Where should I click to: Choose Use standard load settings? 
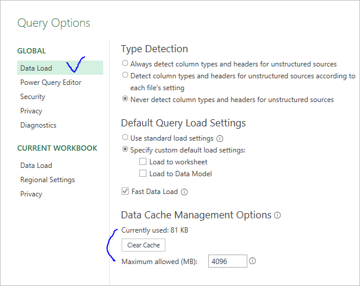pos(125,138)
